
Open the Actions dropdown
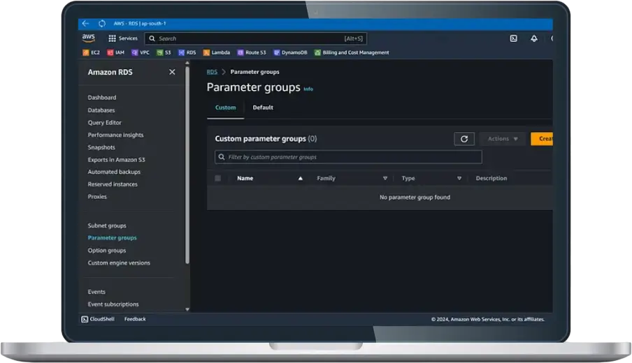pyautogui.click(x=503, y=139)
